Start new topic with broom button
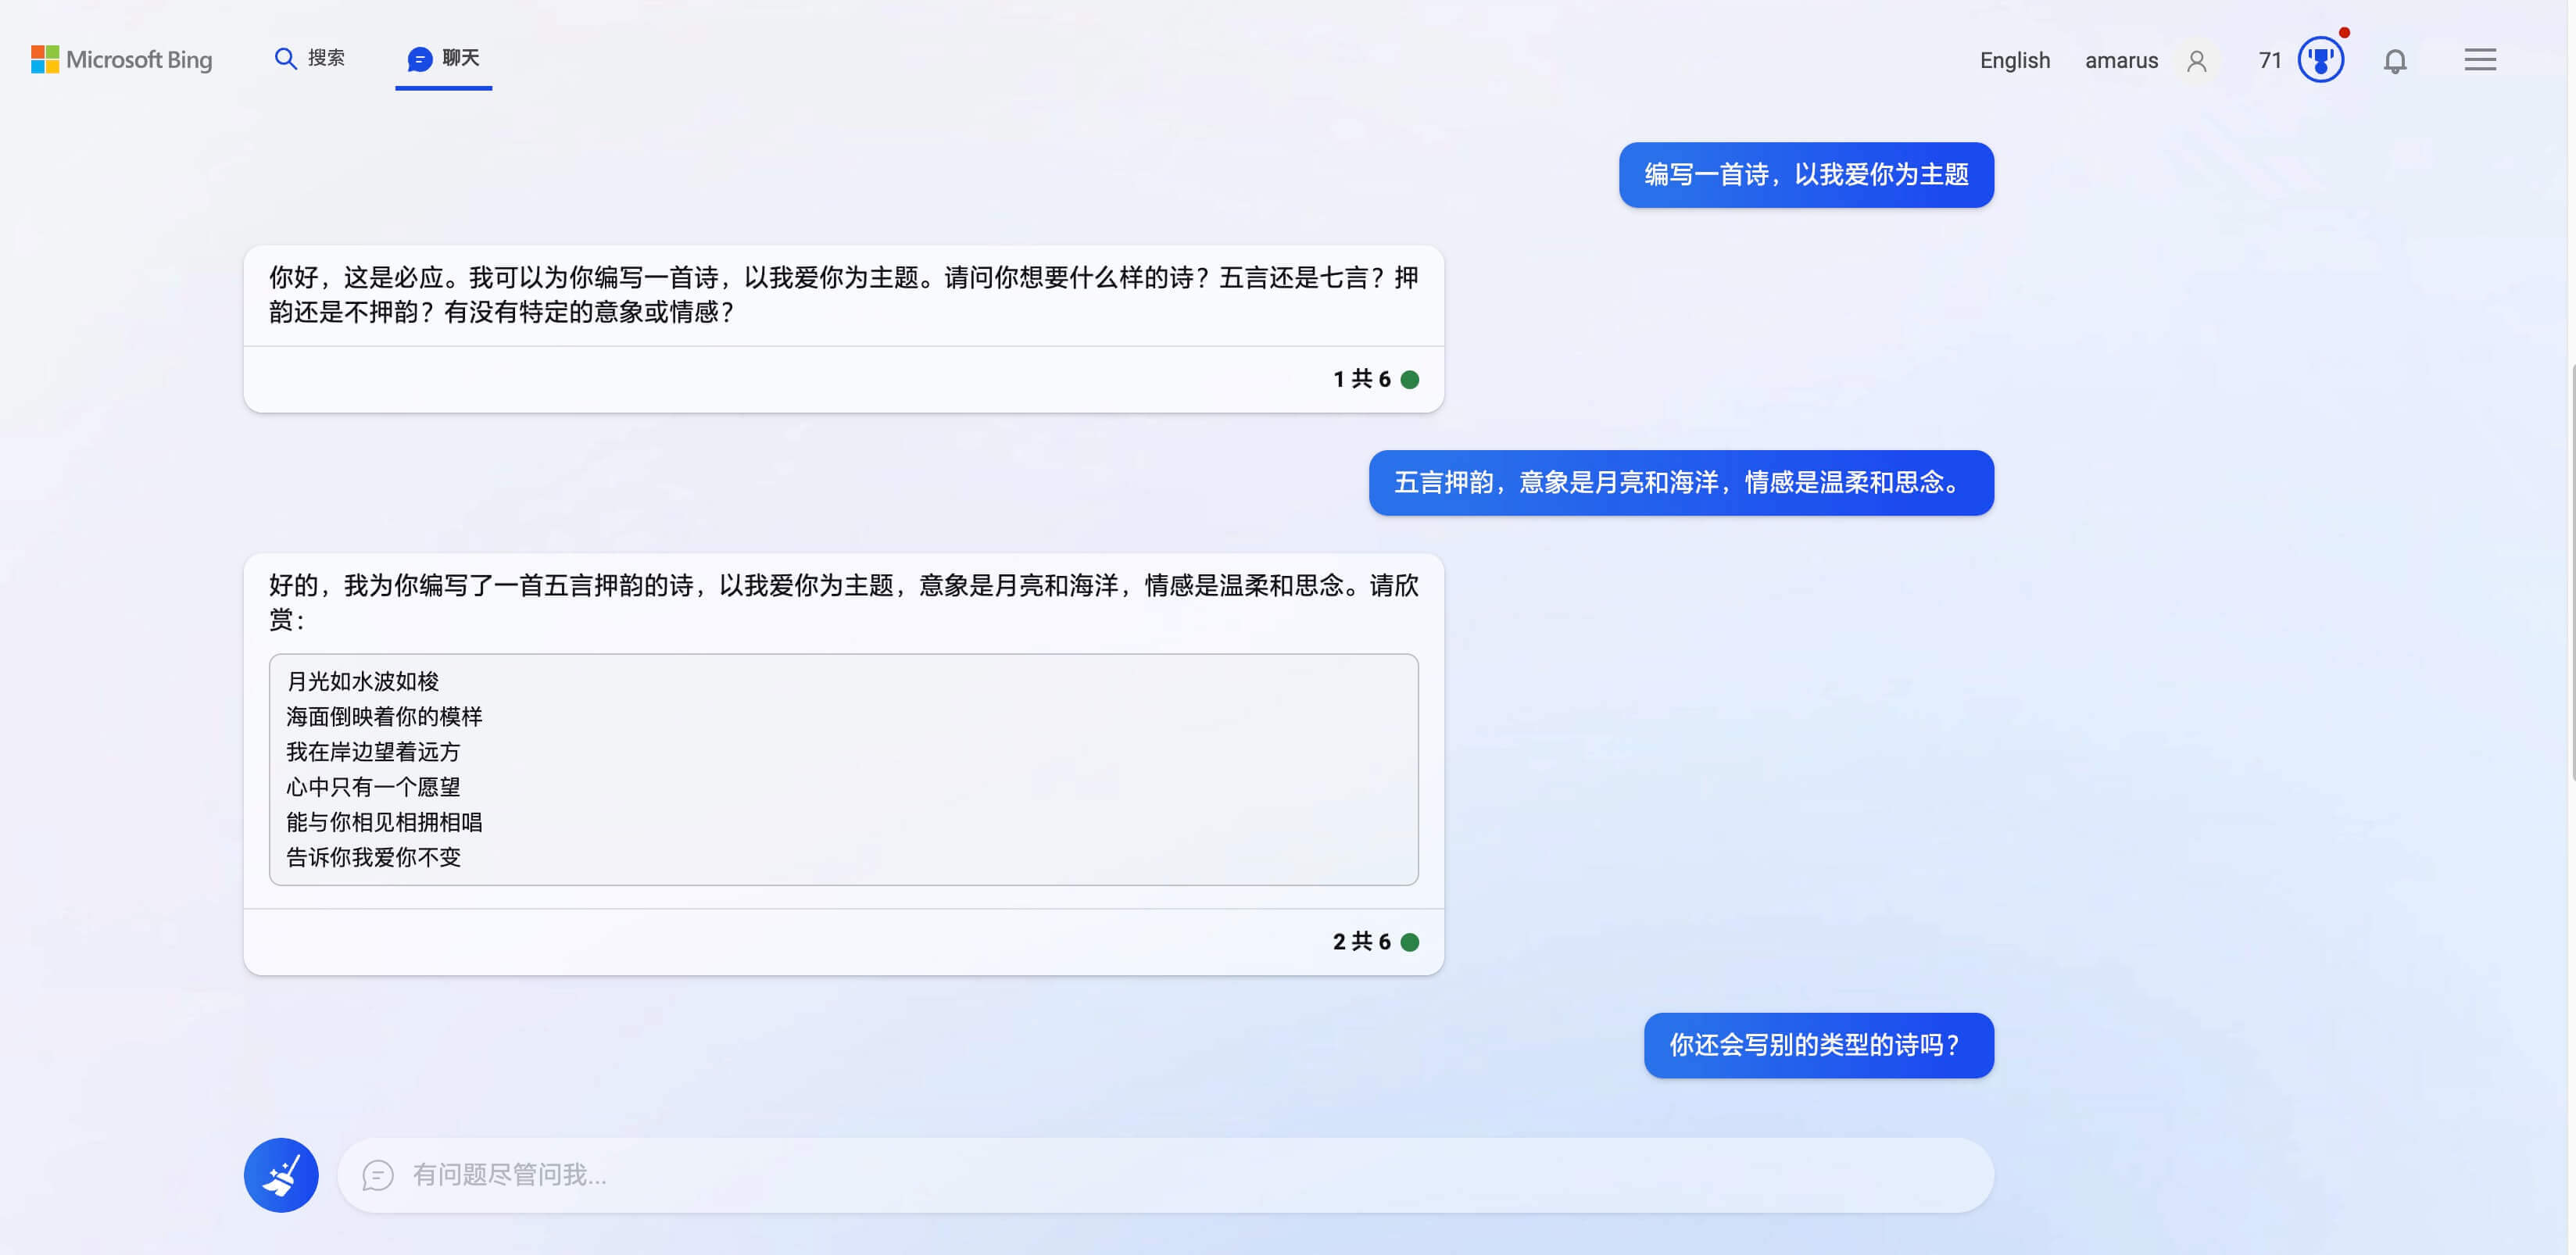This screenshot has width=2576, height=1255. point(281,1175)
